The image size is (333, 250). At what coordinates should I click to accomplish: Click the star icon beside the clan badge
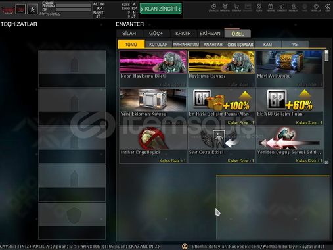(32, 9)
